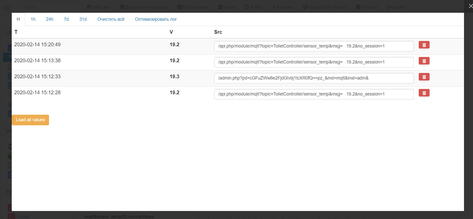Show the 7d history tab

point(66,19)
